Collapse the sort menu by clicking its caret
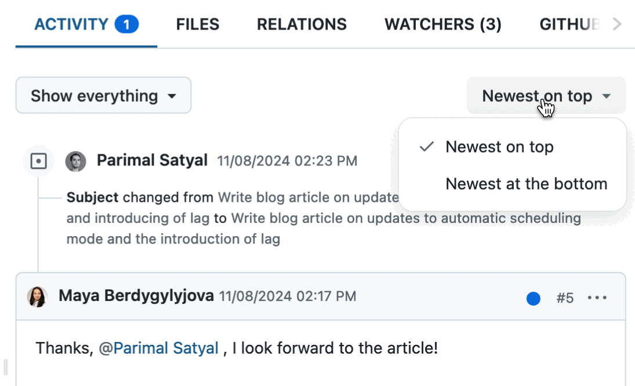635x386 pixels. tap(606, 95)
